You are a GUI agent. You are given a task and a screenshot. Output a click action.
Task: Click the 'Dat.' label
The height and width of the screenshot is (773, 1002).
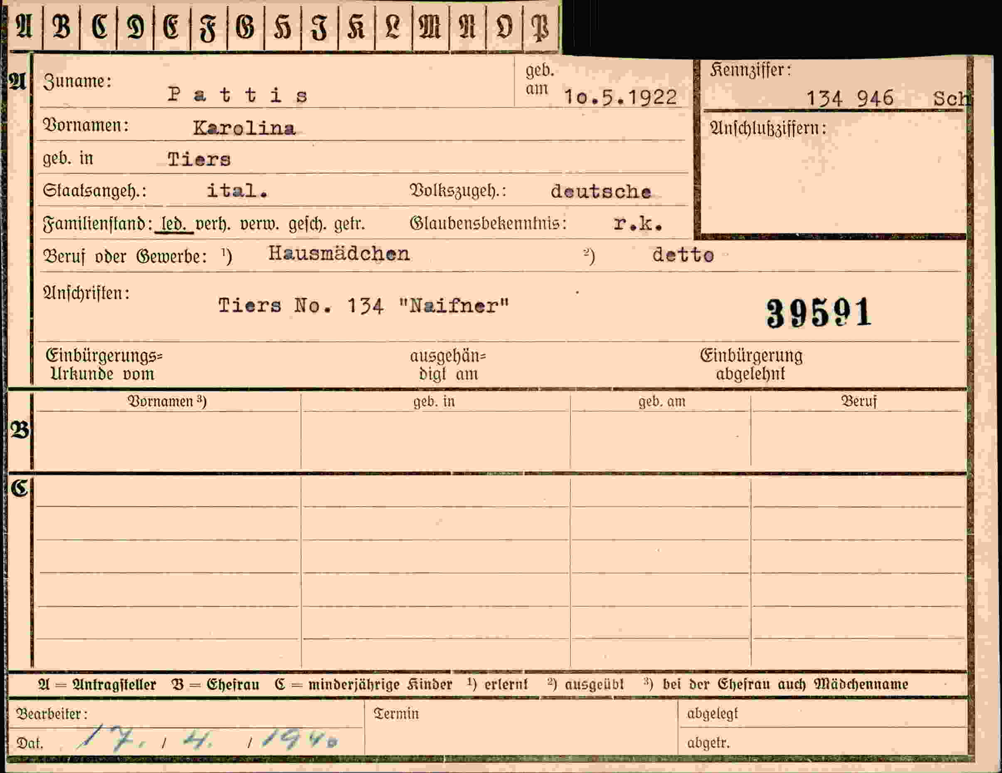tap(30, 743)
